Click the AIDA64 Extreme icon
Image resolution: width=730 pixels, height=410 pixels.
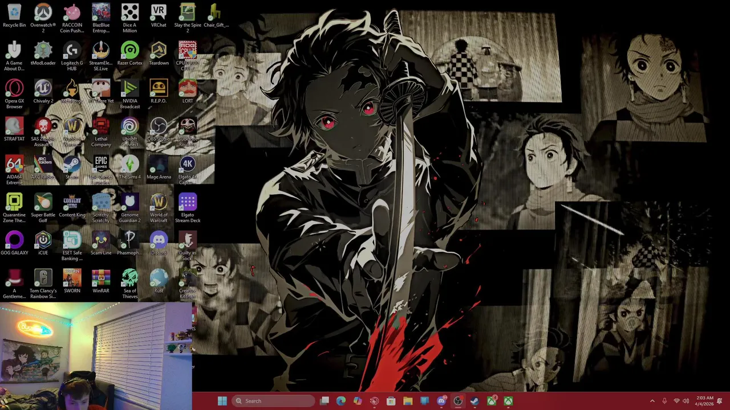pos(14,170)
